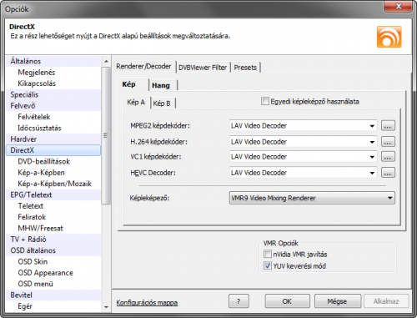Select Kép-a-Képben in the options tree
The width and height of the screenshot is (417, 318).
(x=53, y=173)
